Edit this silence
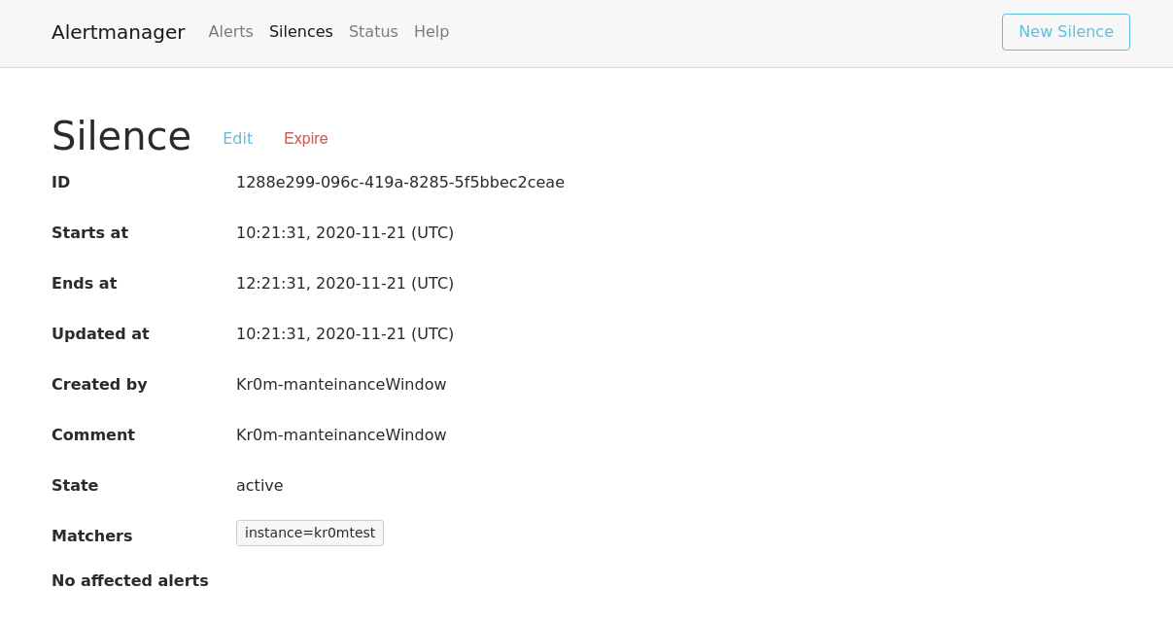 (x=237, y=139)
